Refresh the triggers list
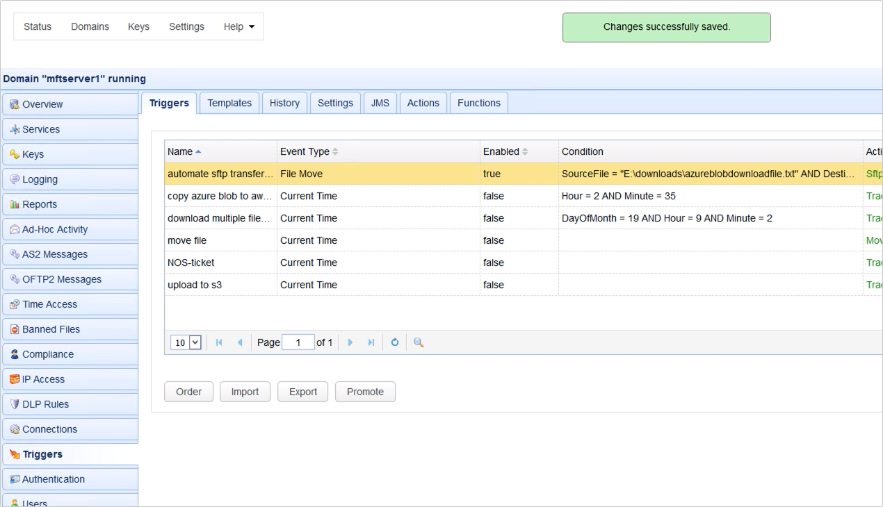The height and width of the screenshot is (507, 883). pyautogui.click(x=394, y=342)
